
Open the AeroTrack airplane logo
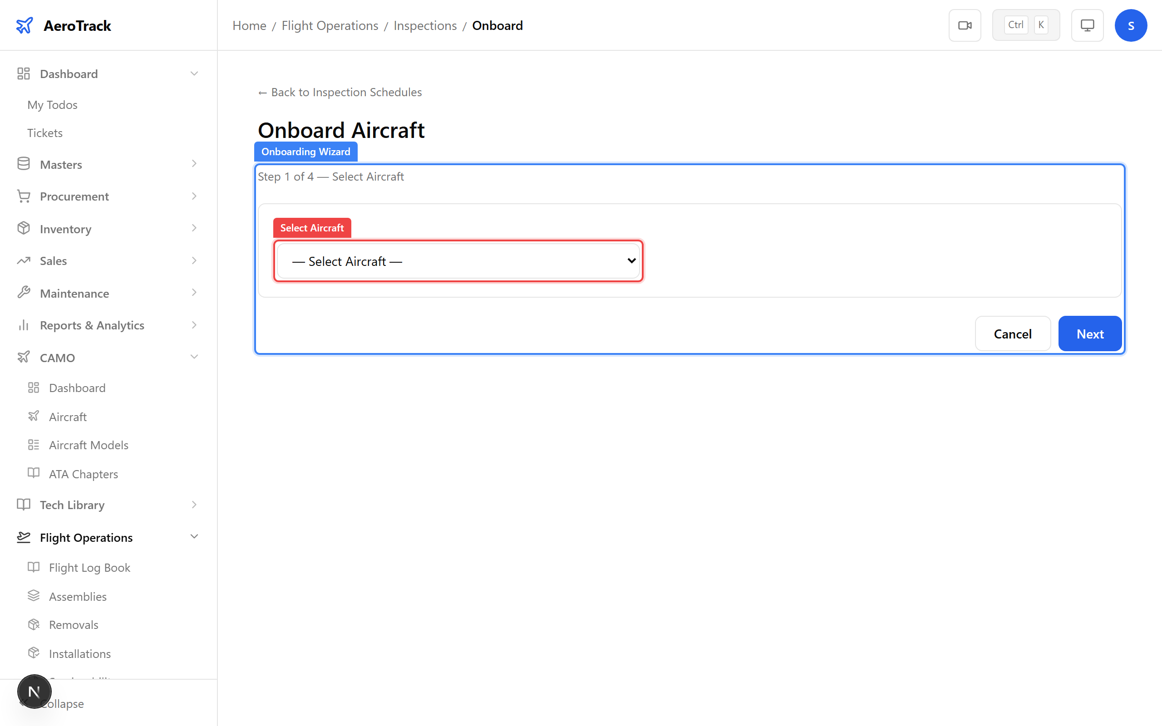25,25
